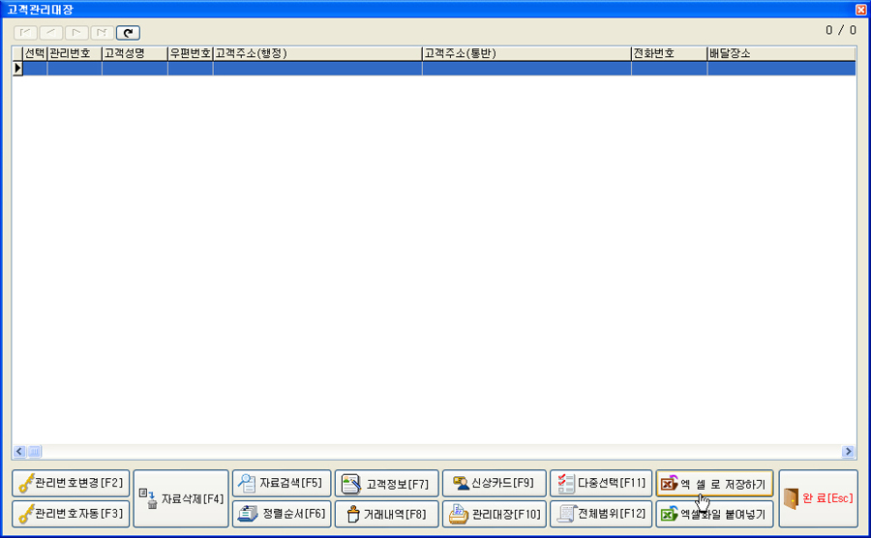Save list with 엑셀로 저장하기

point(714,483)
